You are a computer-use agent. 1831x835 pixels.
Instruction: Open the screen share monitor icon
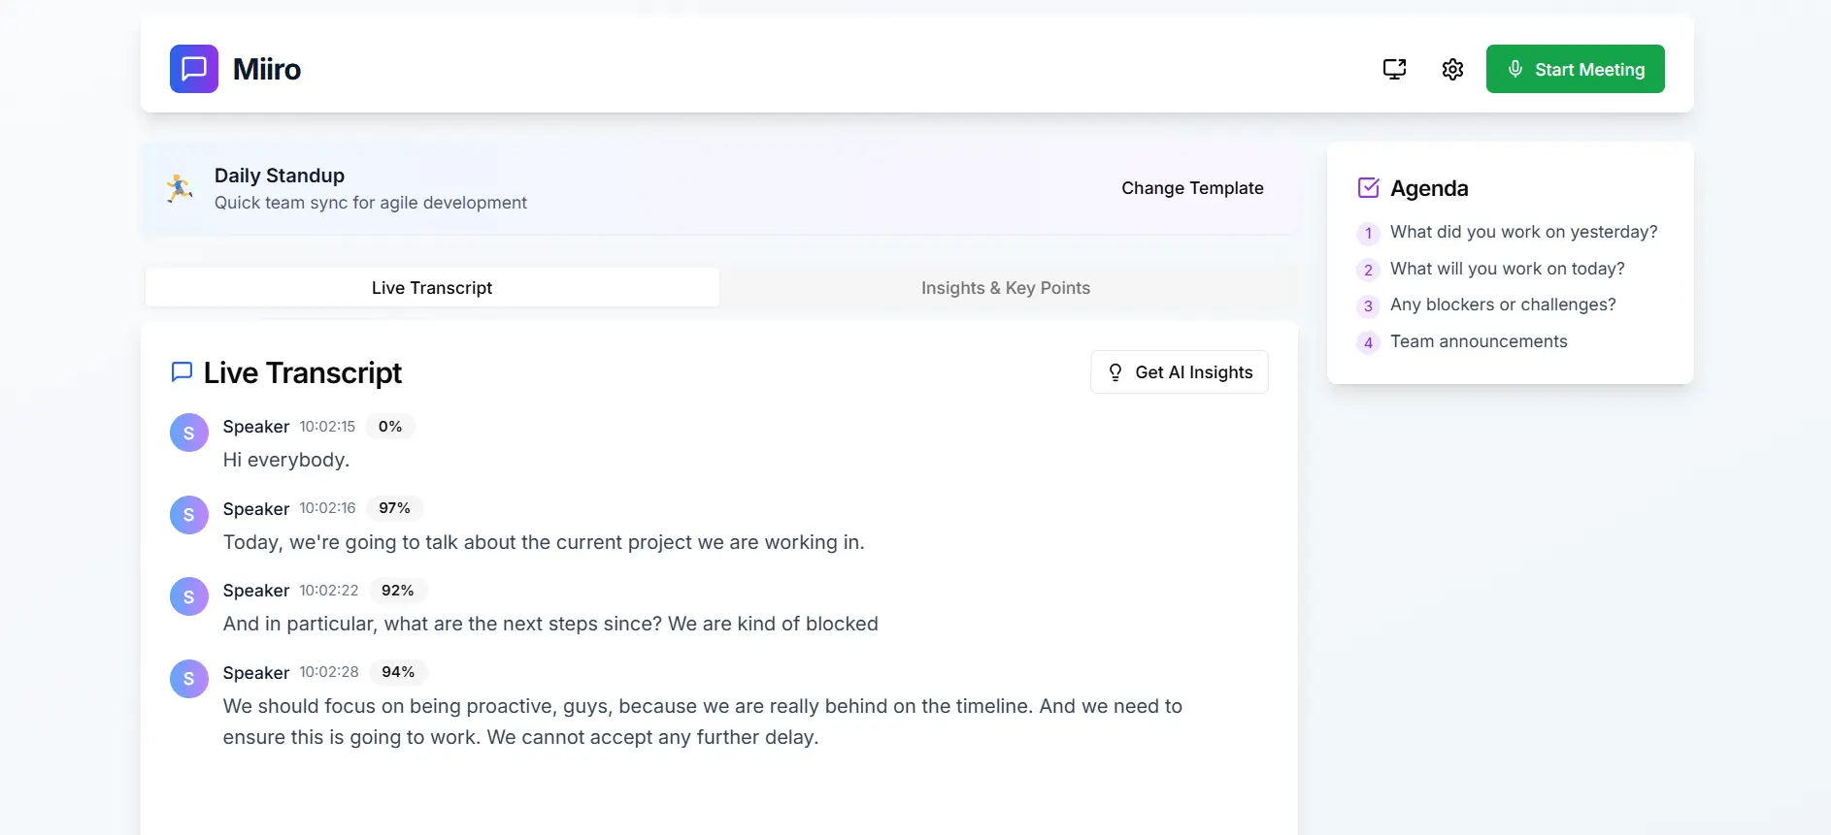click(1394, 69)
